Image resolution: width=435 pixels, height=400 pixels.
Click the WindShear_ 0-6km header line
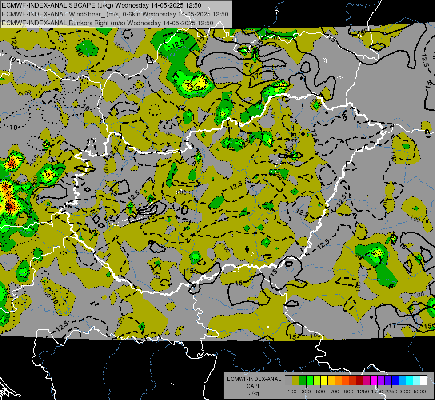[x=115, y=14]
